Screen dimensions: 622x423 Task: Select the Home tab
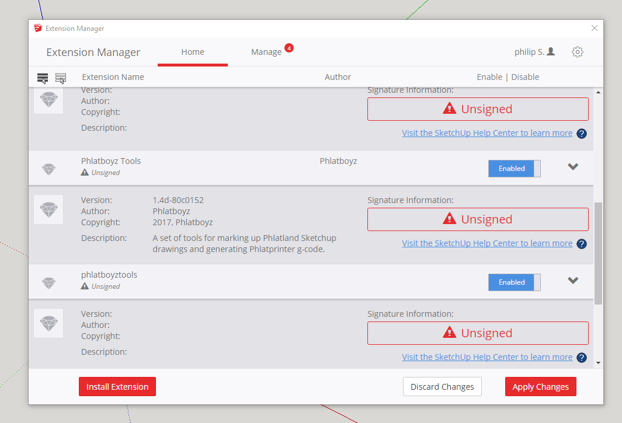193,52
